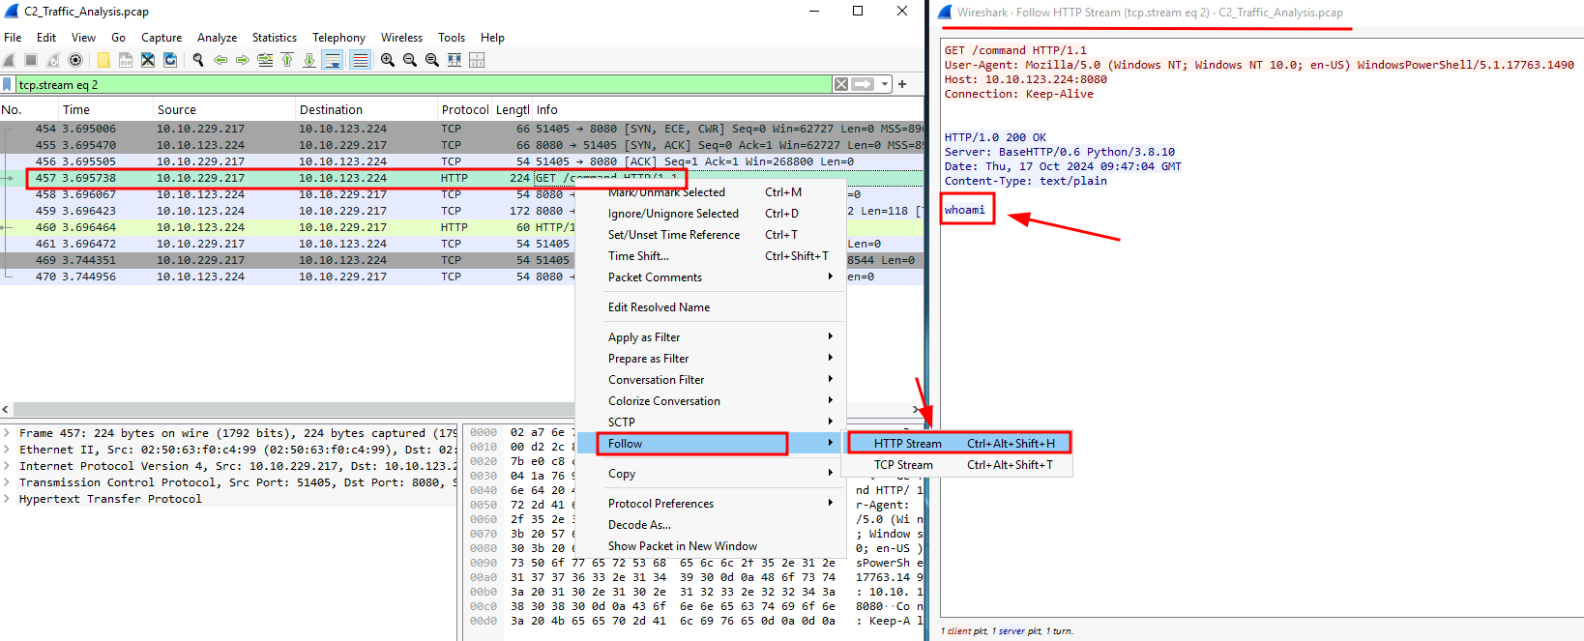This screenshot has width=1584, height=641.
Task: Toggle auto-scroll during live capture
Action: click(332, 60)
